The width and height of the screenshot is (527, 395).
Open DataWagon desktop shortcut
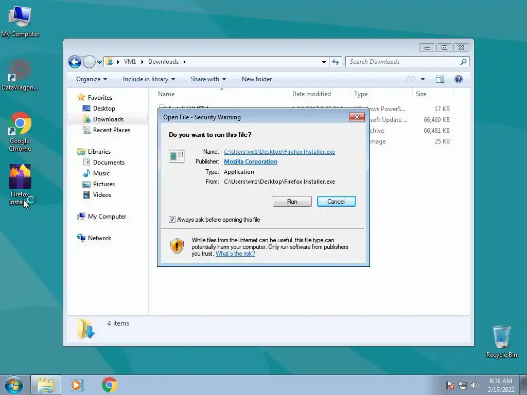(20, 75)
